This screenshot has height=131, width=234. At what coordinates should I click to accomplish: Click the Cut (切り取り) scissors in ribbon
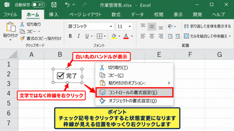click(22, 24)
